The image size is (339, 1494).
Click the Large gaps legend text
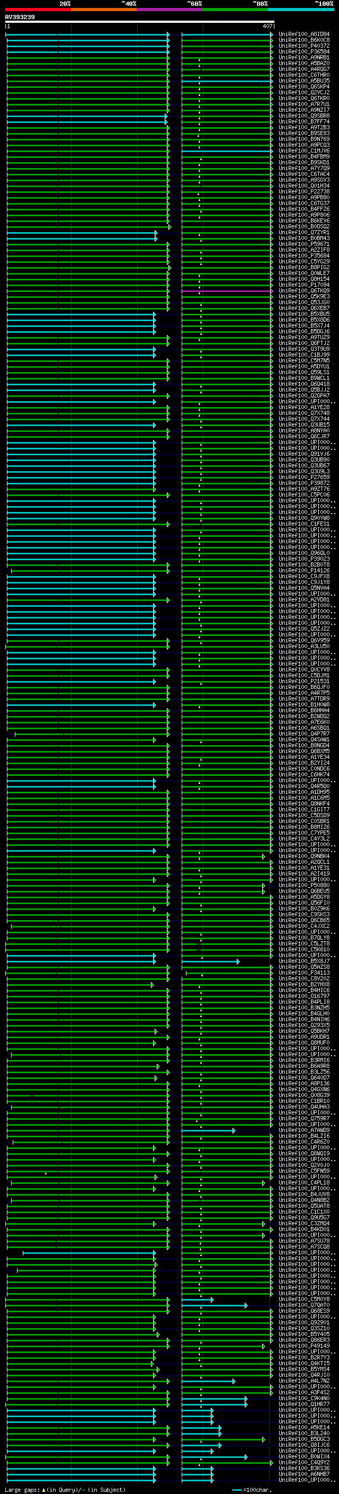pos(65,1490)
